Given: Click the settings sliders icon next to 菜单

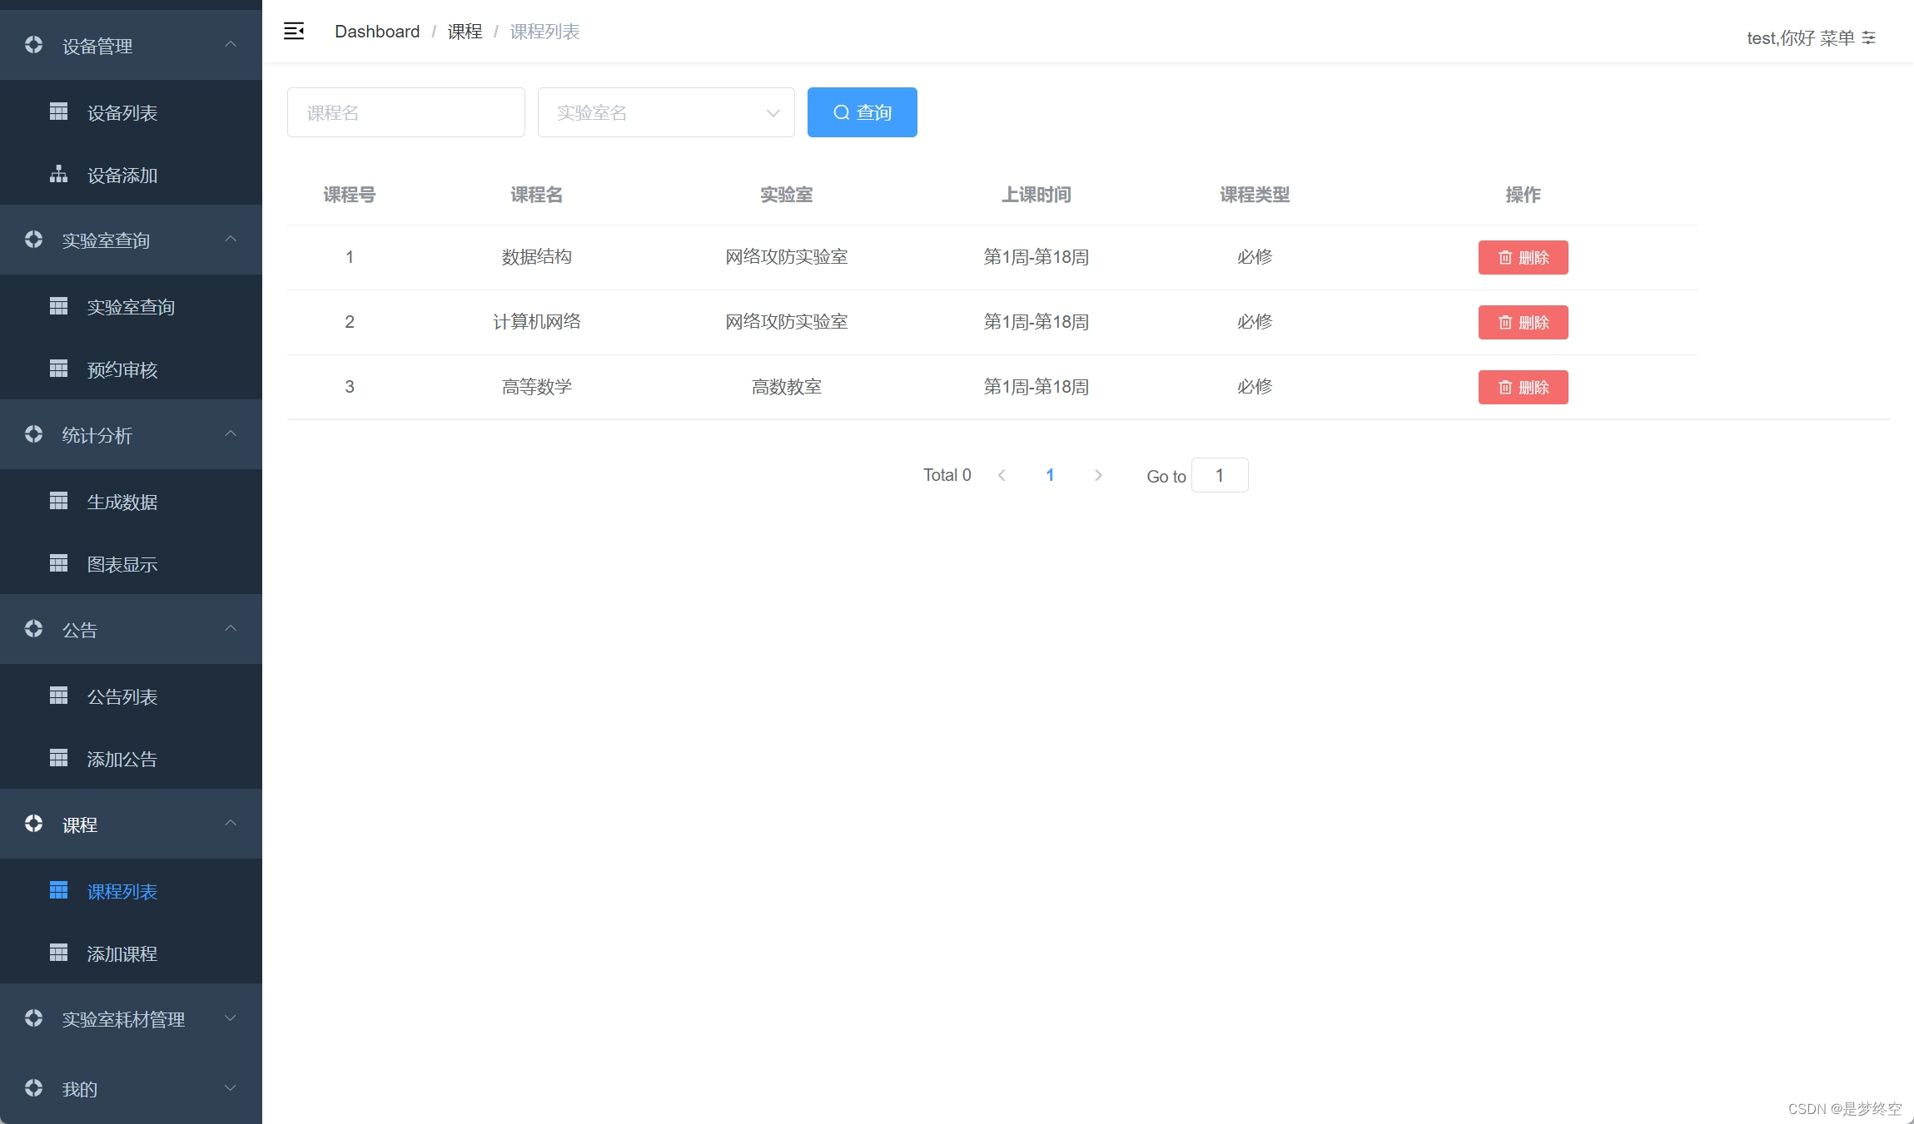Looking at the screenshot, I should (1868, 38).
